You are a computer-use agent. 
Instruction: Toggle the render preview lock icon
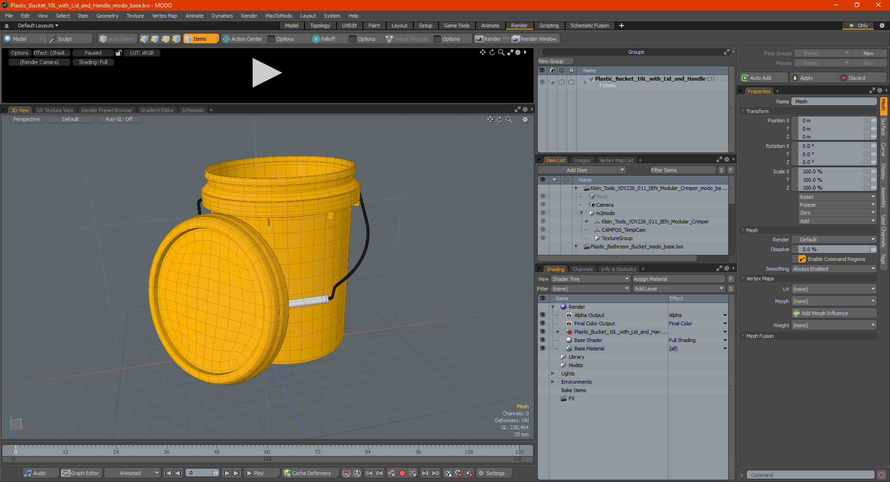point(119,53)
